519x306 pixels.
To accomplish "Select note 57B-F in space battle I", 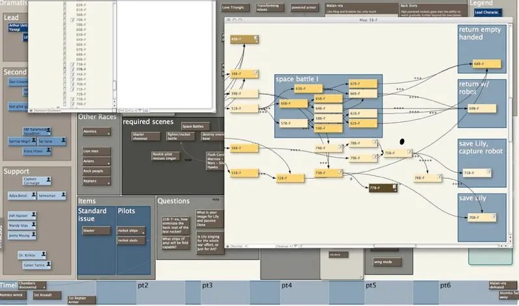I will coord(293,123).
